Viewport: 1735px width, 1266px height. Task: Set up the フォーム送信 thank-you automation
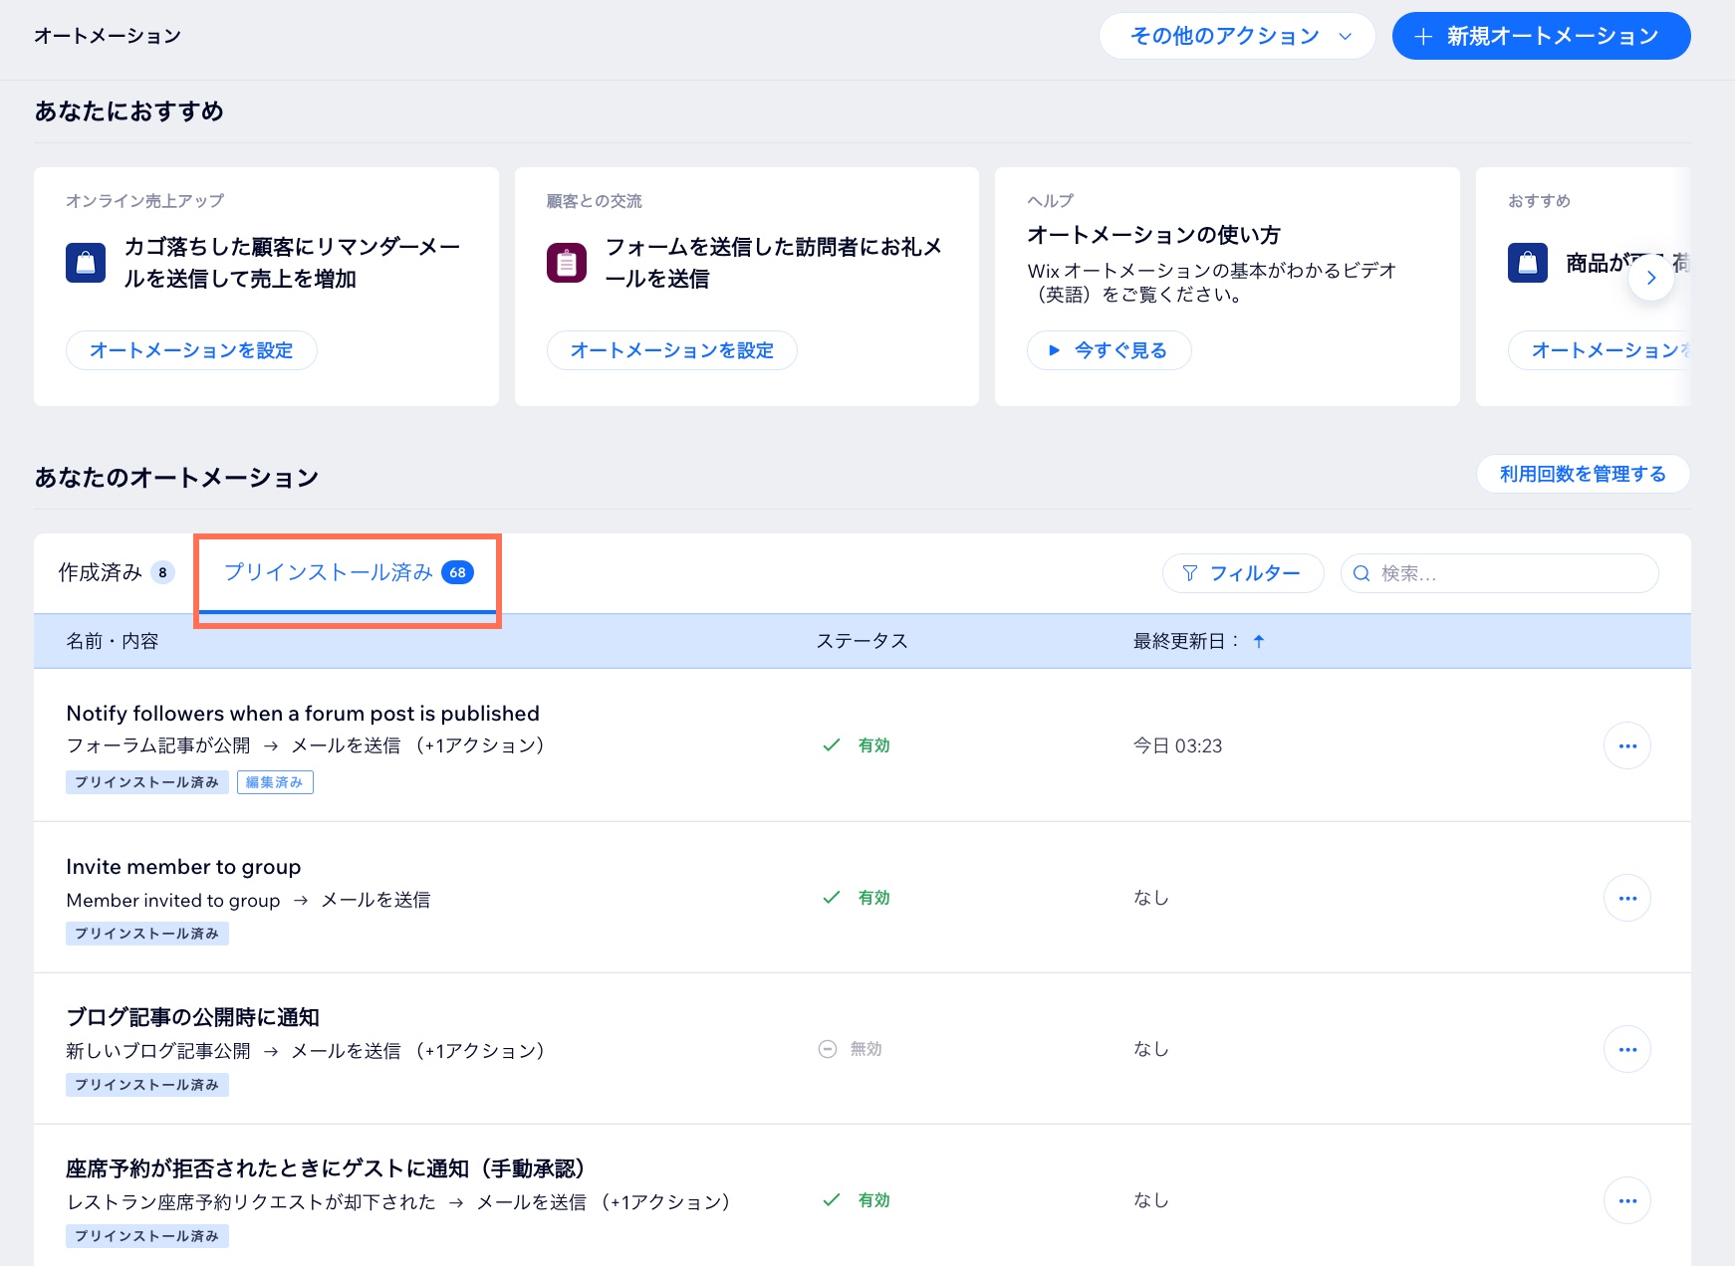click(x=672, y=350)
